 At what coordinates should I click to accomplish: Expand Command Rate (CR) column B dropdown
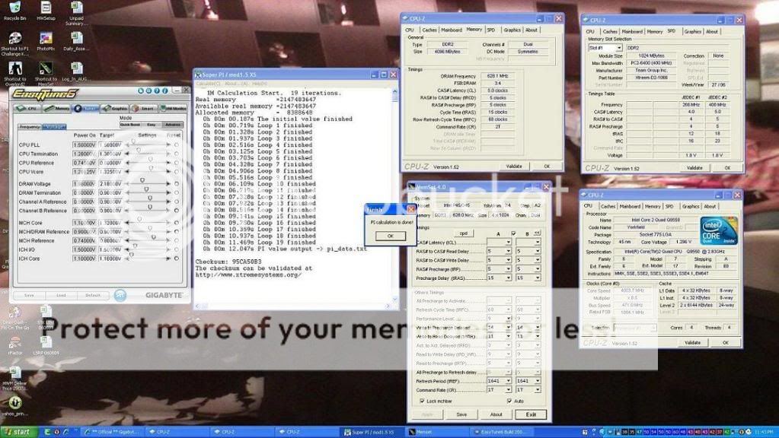[537, 390]
